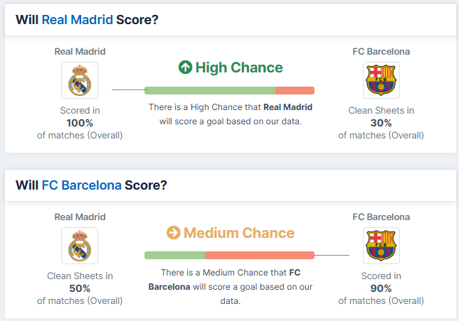Screen dimensions: 459x321
Task: Click the green up-arrow High Chance icon
Action: point(185,67)
